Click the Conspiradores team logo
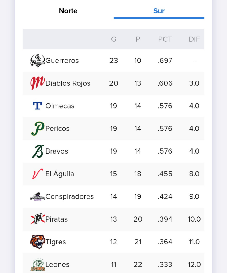The image size is (227, 273). [38, 196]
